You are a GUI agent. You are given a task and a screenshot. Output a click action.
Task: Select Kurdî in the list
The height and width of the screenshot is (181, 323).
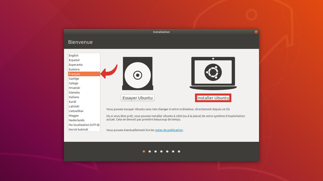click(84, 102)
